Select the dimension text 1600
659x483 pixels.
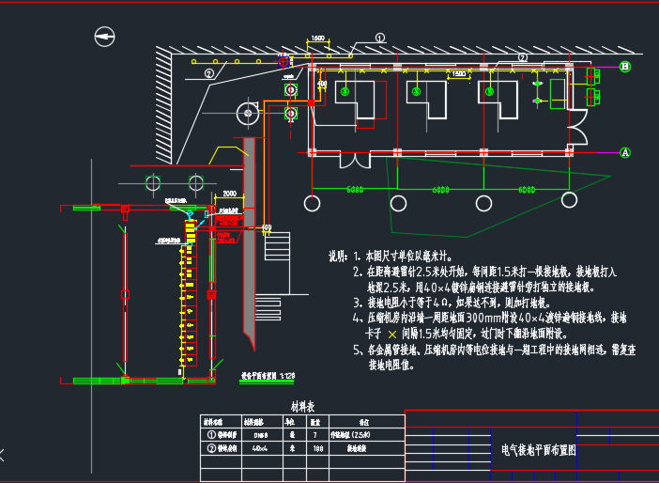[317, 39]
